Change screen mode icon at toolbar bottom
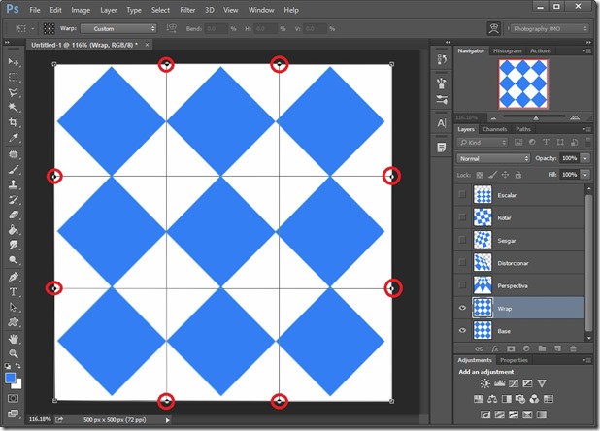This screenshot has height=431, width=600. [13, 414]
